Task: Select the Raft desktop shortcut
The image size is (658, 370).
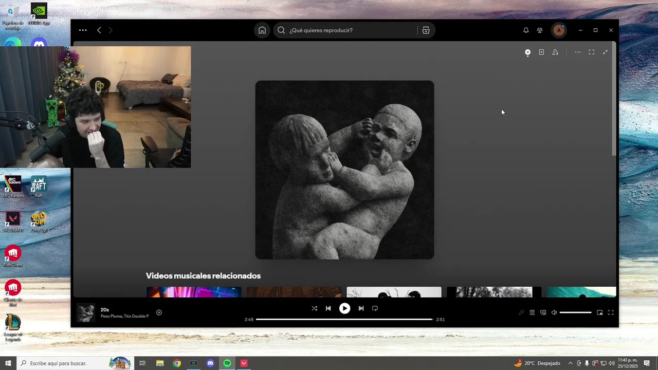Action: pos(39,187)
